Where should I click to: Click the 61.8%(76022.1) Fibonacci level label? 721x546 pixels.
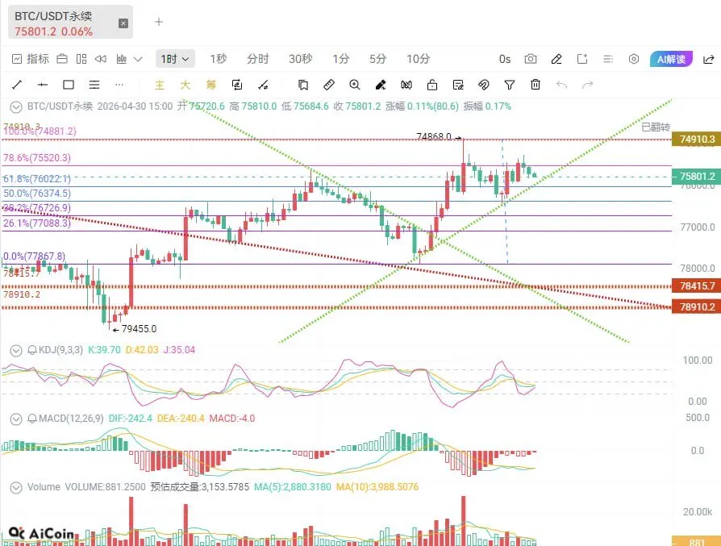pos(37,178)
